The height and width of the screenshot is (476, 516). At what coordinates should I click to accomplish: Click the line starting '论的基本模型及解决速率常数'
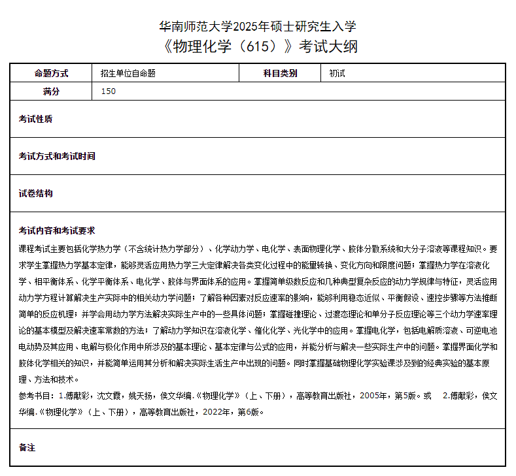[258, 330]
